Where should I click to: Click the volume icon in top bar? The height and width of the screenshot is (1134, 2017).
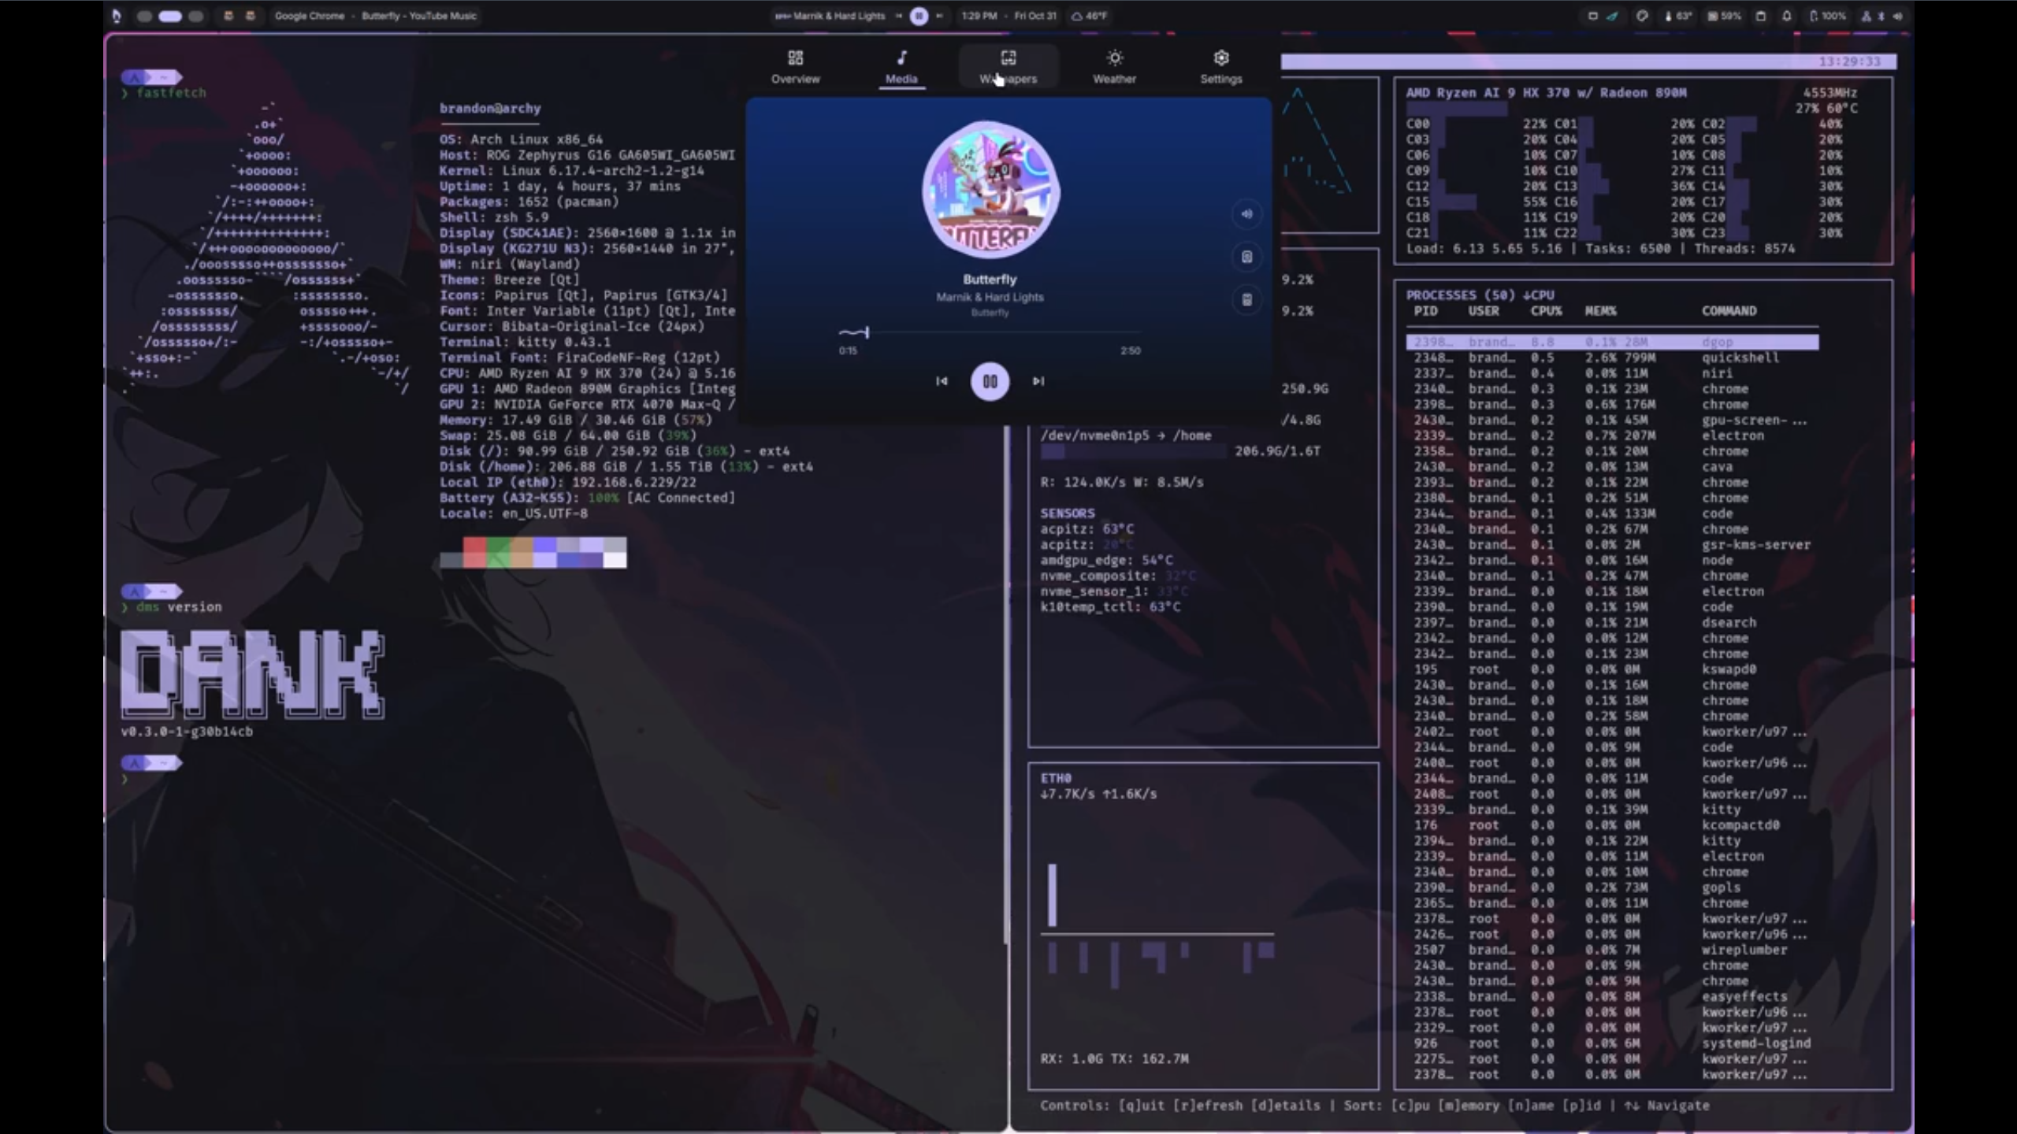click(1897, 16)
